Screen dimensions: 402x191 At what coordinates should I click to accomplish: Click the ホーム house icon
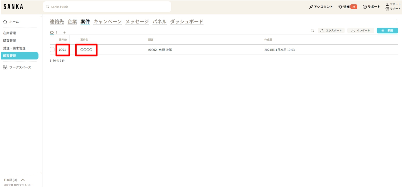5,22
